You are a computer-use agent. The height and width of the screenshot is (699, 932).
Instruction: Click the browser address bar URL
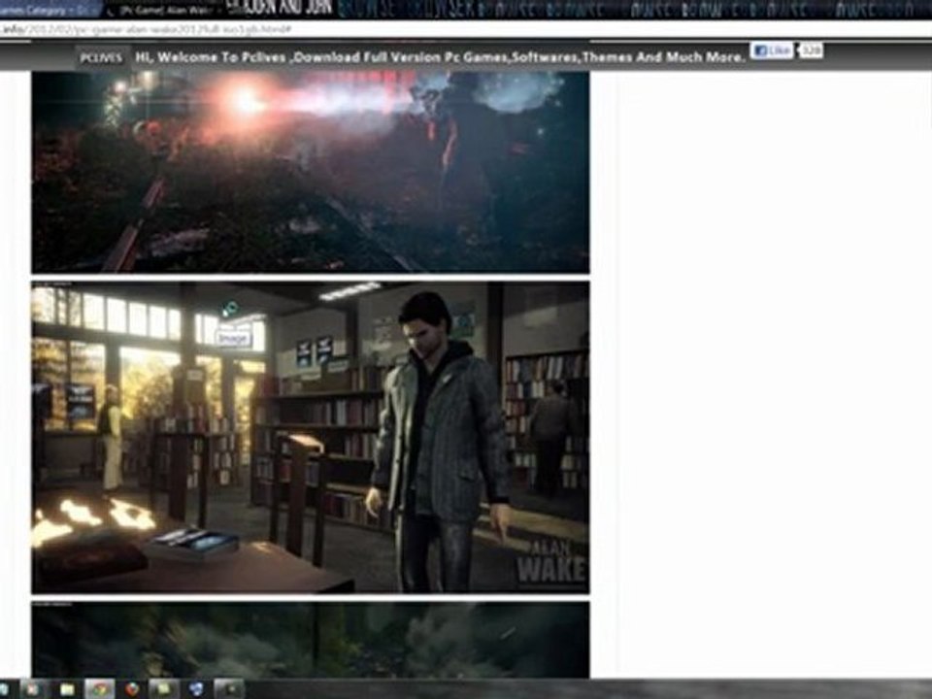(x=146, y=29)
